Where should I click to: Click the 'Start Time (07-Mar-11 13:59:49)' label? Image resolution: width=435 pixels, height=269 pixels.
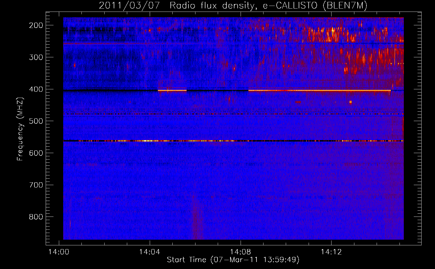pyautogui.click(x=233, y=260)
